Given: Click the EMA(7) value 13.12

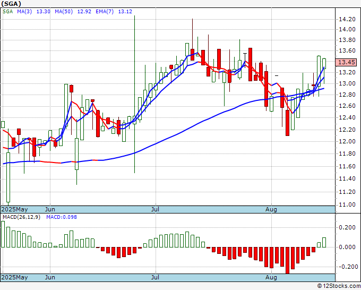Looking at the screenshot, I should (125, 12).
